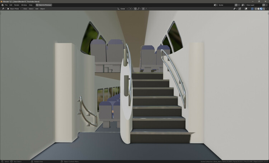Open the viewport Object menu

pos(42,9)
